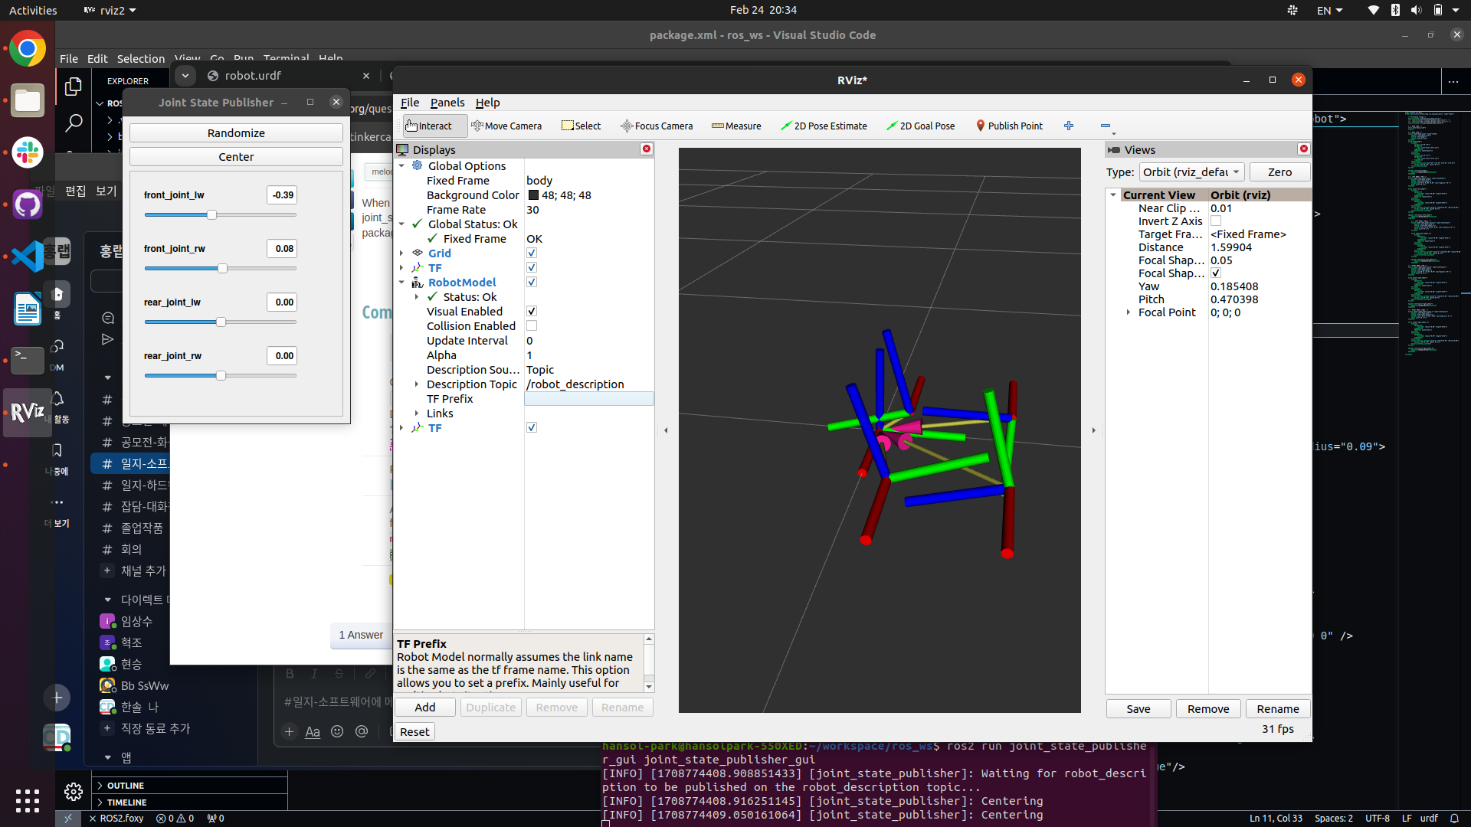
Task: Click the blue plus add-tool icon
Action: coord(1069,126)
